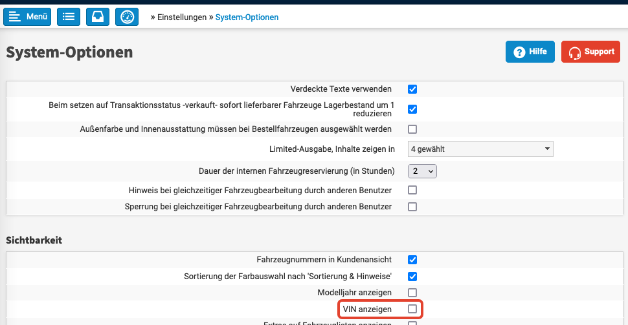628x325 pixels.
Task: Toggle the Lagerbestand um 1 reduzieren checkbox
Action: (412, 109)
